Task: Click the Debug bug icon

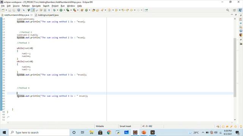Action: [x=54, y=10]
